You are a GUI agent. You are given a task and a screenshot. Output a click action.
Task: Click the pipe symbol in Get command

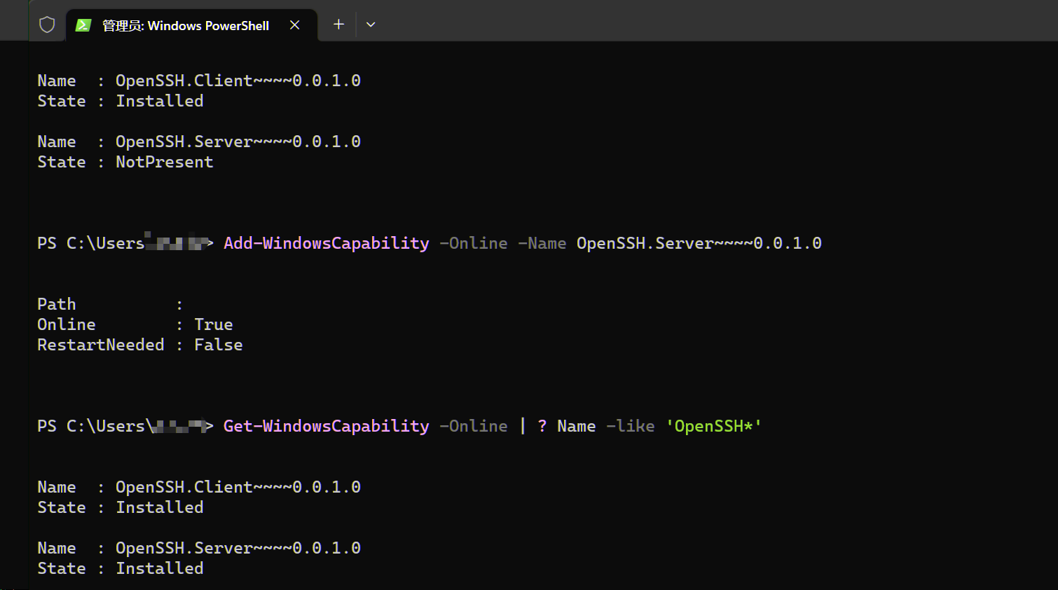(523, 426)
